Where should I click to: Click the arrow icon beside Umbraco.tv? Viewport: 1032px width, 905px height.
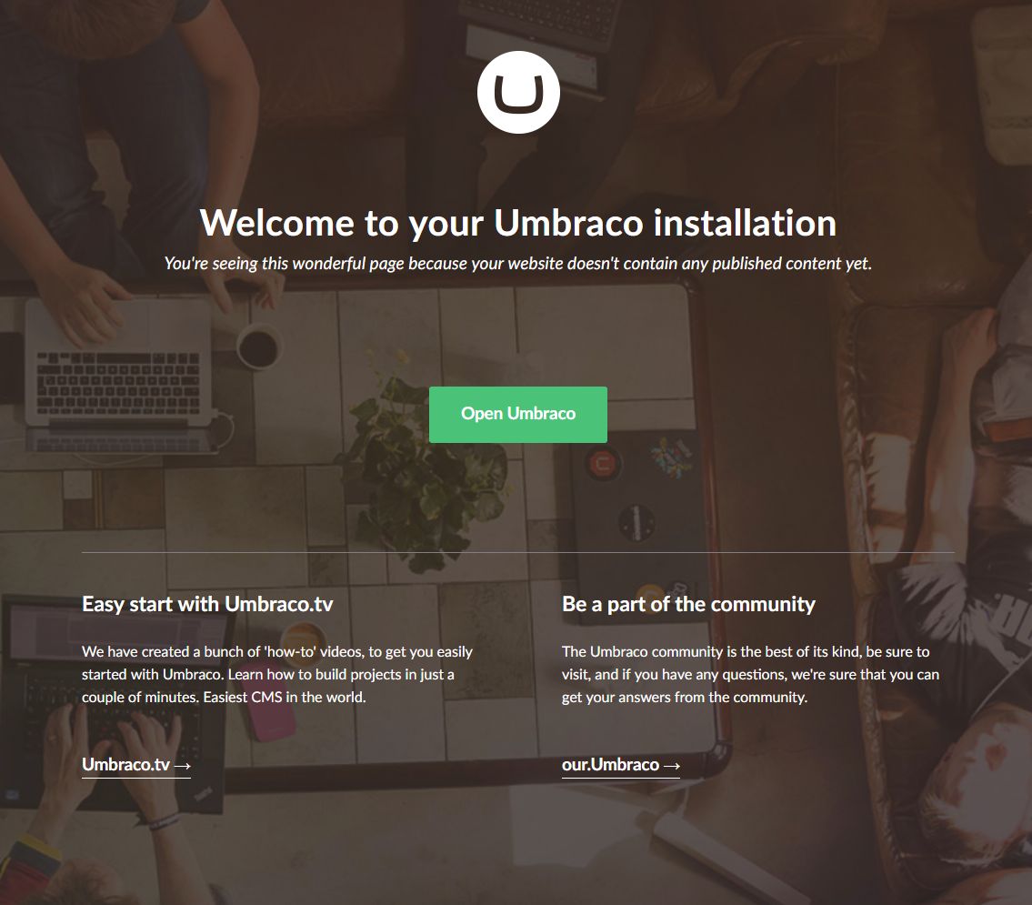[183, 766]
